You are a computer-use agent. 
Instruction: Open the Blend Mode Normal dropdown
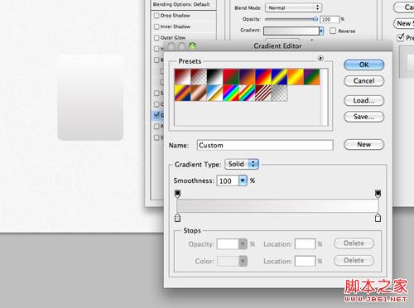pyautogui.click(x=293, y=7)
